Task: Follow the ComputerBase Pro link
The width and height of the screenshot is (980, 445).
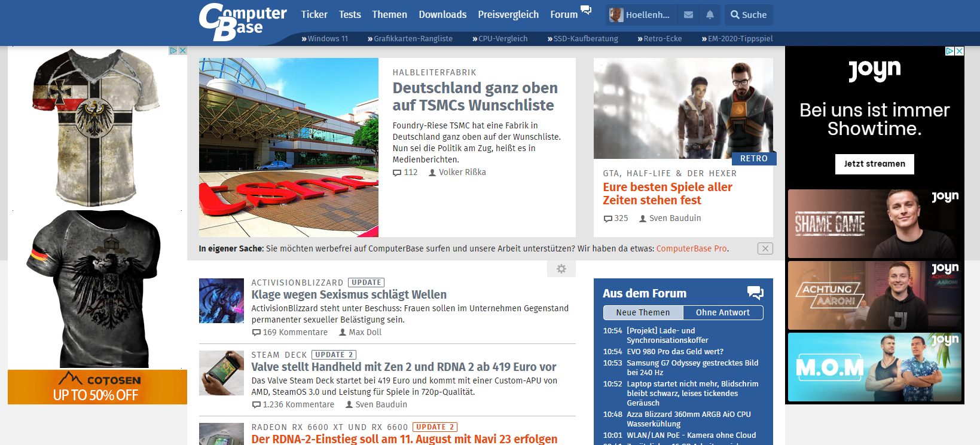Action: click(x=692, y=248)
